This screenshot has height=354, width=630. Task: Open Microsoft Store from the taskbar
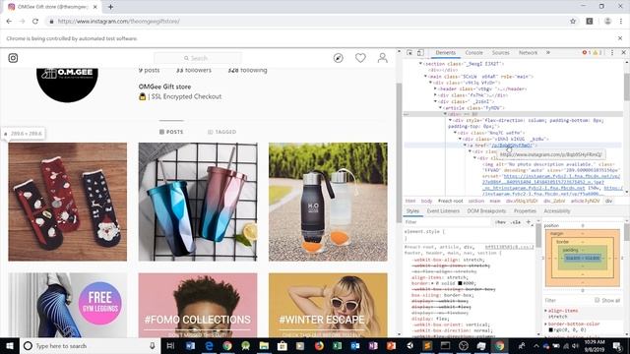click(x=283, y=345)
